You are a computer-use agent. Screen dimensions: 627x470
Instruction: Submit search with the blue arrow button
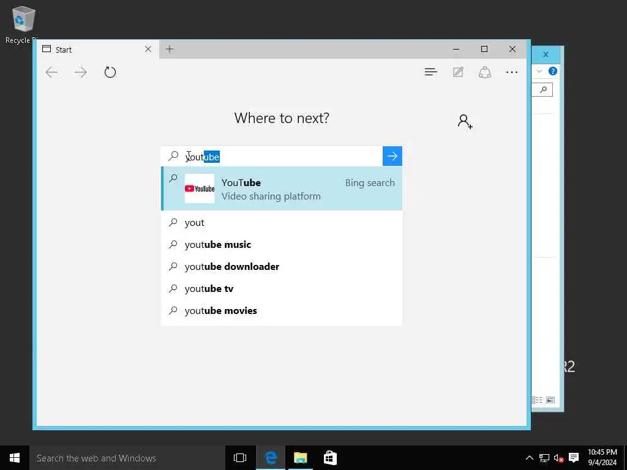pos(392,156)
